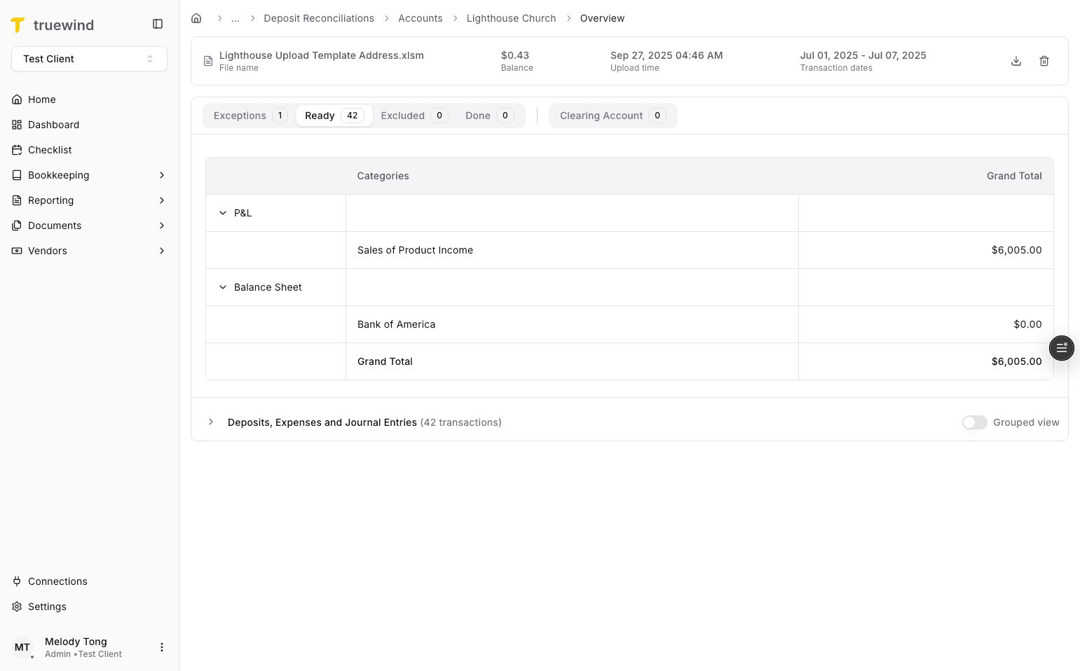Open Settings via the gear icon
The width and height of the screenshot is (1080, 671).
(17, 607)
